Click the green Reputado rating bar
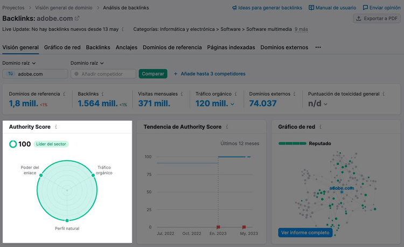This screenshot has width=404, height=247. [x=292, y=144]
